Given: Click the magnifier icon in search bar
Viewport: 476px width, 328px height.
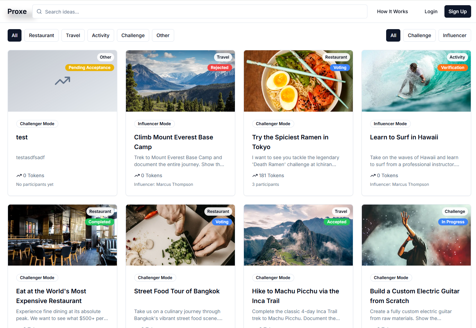Looking at the screenshot, I should pyautogui.click(x=39, y=11).
